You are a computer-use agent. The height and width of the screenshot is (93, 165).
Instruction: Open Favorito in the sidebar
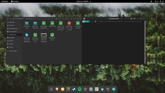click(14, 25)
